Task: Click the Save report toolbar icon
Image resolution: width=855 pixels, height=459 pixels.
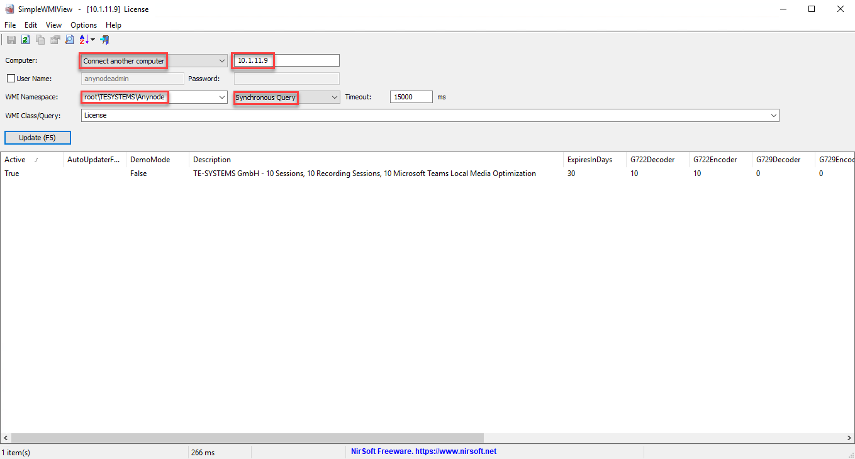Action: 11,39
